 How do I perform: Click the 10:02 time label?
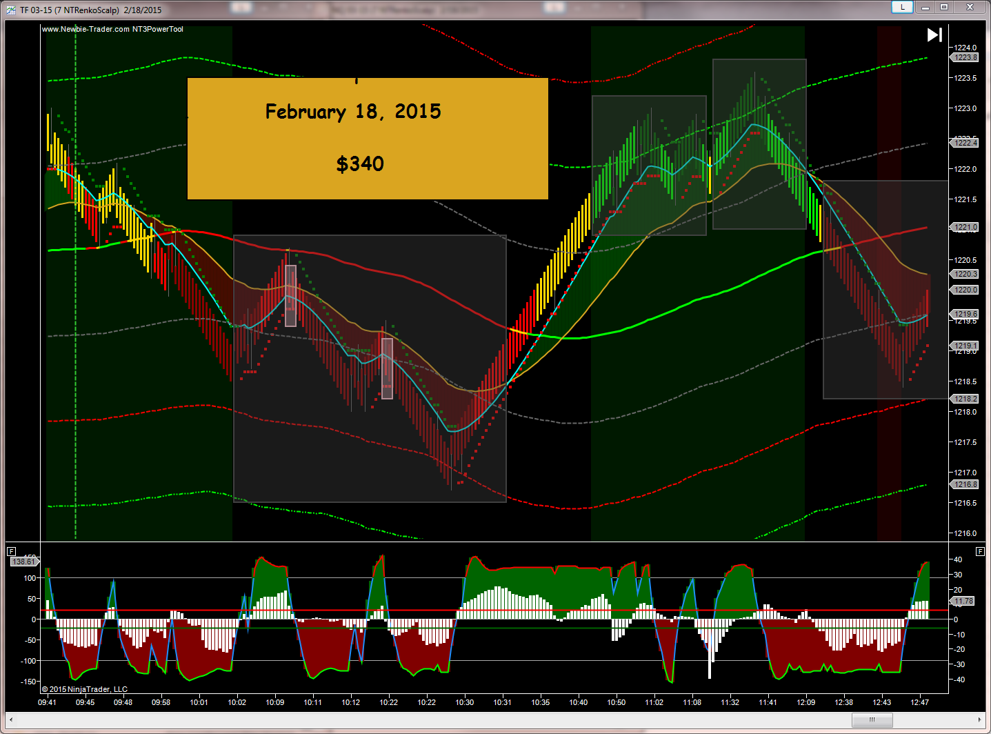[x=237, y=702]
